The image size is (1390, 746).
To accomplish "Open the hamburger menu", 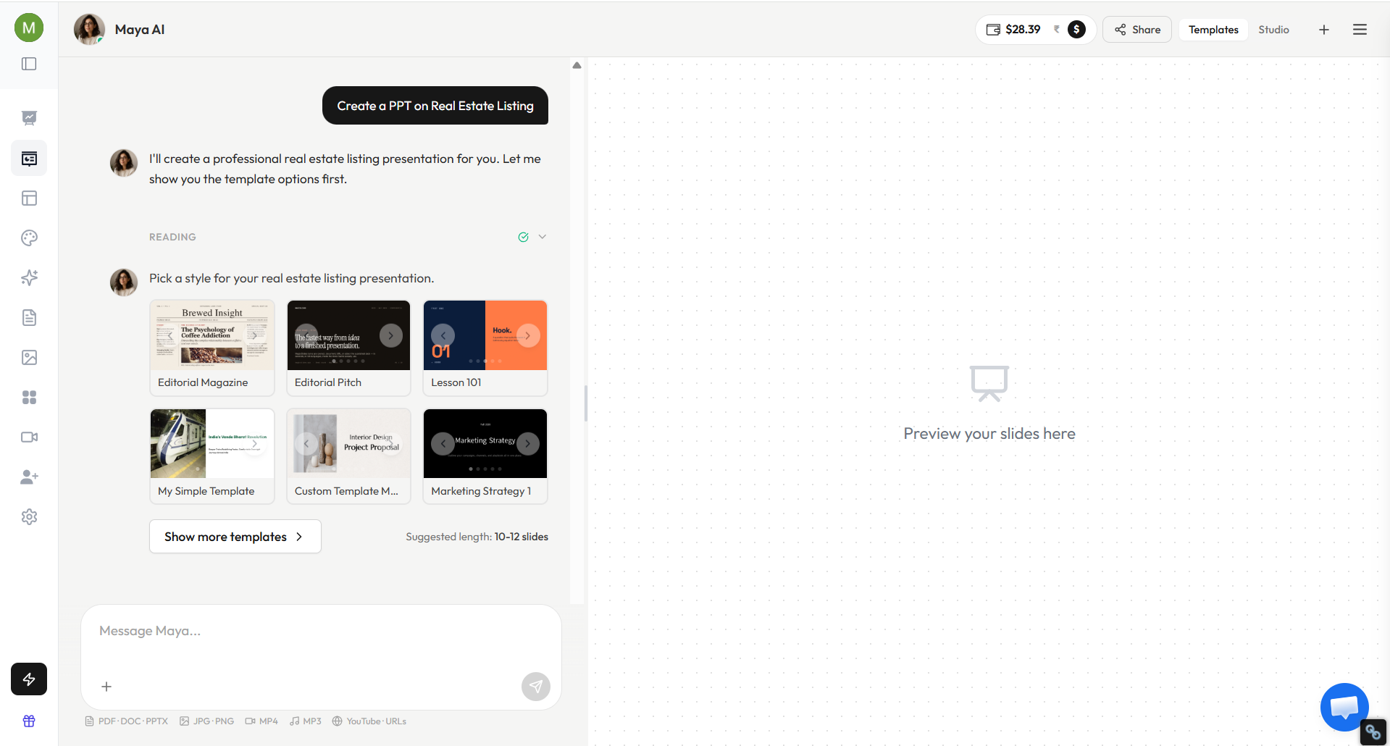I will tap(1360, 30).
